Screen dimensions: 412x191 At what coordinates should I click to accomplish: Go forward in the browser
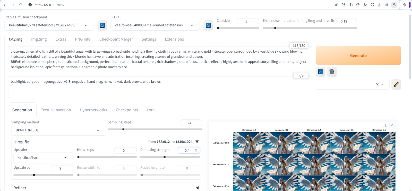(13, 5)
